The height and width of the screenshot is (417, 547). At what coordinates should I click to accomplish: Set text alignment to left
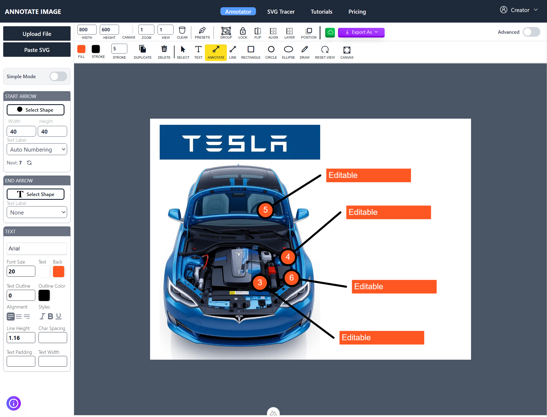11,317
